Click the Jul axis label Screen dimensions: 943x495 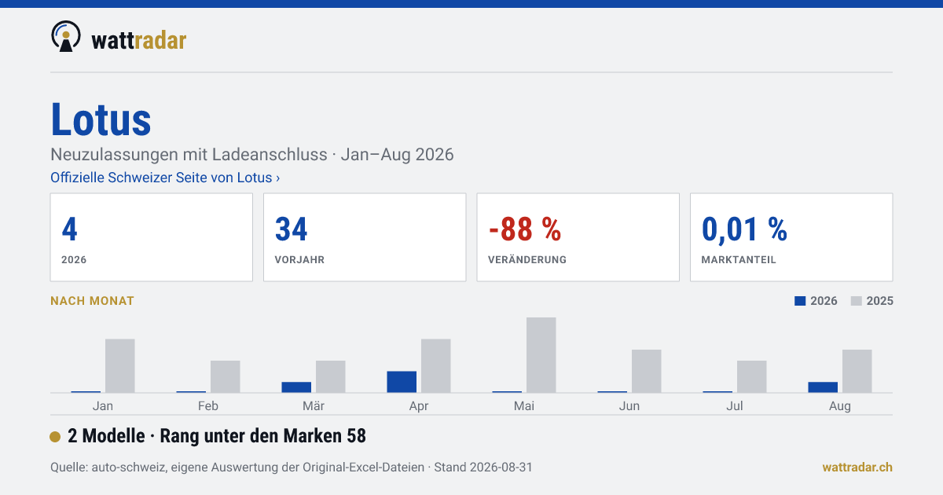[x=735, y=406]
